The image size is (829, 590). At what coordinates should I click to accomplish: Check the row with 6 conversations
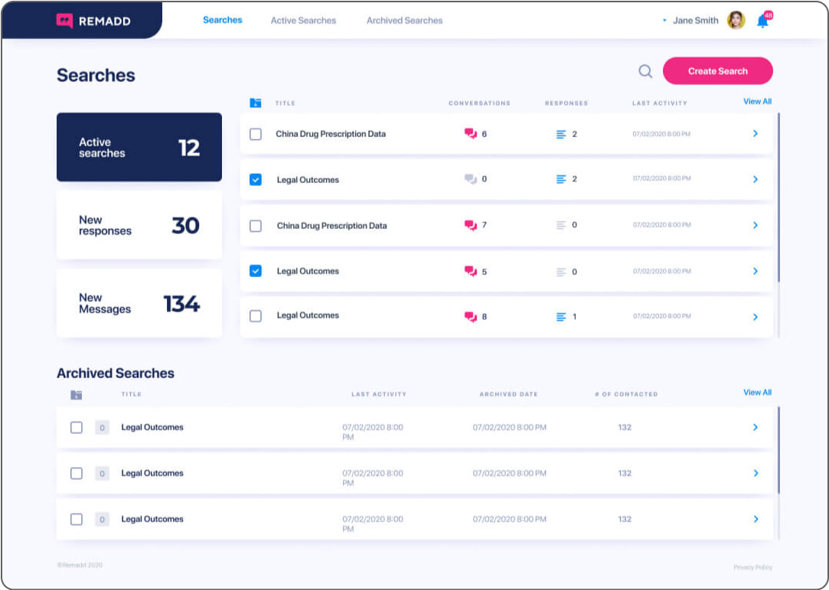[x=256, y=134]
